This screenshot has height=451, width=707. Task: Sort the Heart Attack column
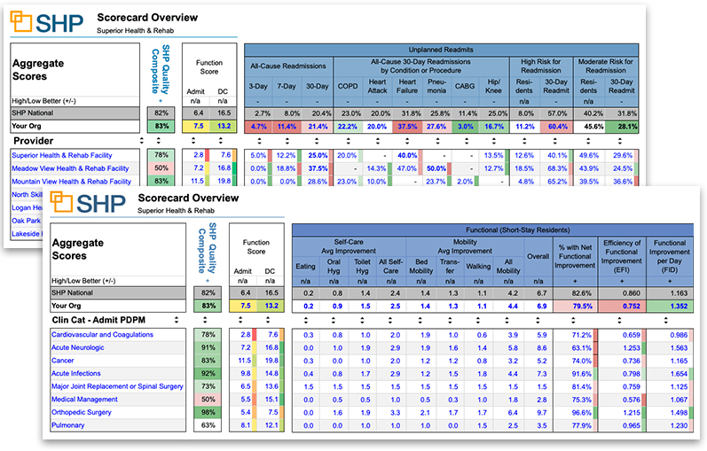click(x=377, y=141)
